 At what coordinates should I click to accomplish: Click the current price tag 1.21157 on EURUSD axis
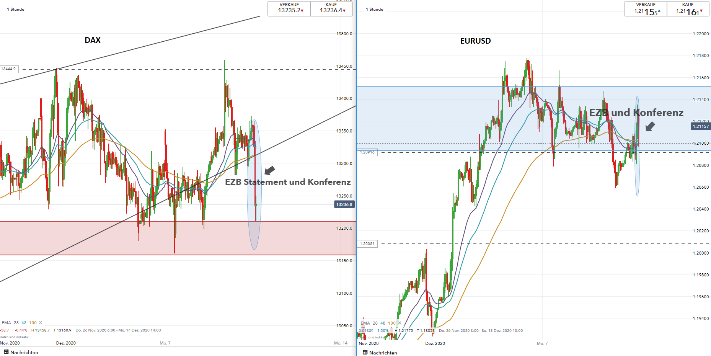coord(701,126)
